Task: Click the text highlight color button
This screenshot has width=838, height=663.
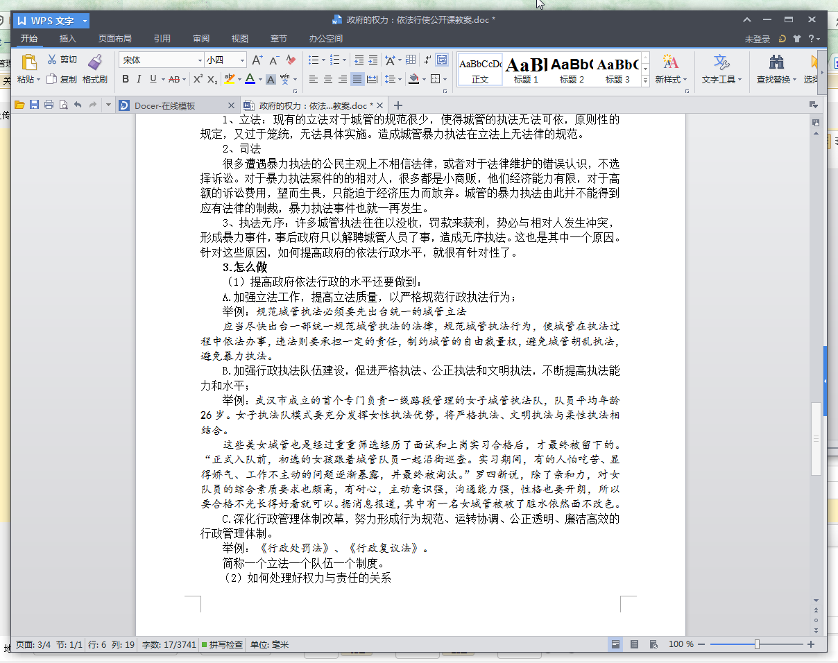Action: point(229,80)
